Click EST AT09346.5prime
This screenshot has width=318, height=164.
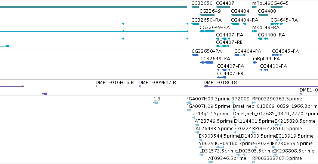click(x=227, y=158)
